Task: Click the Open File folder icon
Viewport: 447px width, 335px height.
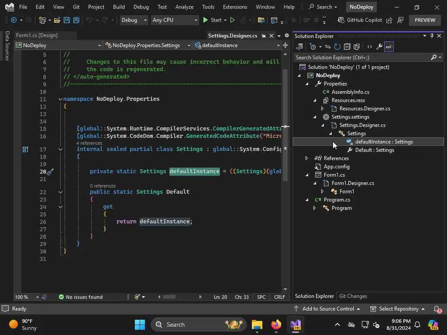Action: pyautogui.click(x=57, y=20)
